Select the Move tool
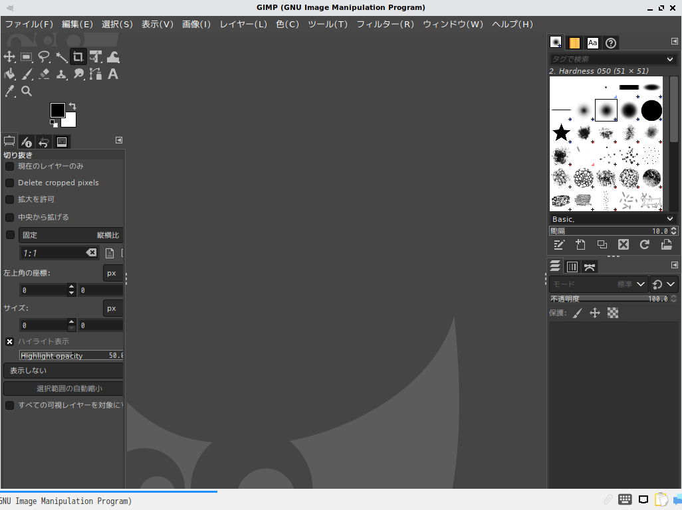The height and width of the screenshot is (510, 682). tap(9, 57)
